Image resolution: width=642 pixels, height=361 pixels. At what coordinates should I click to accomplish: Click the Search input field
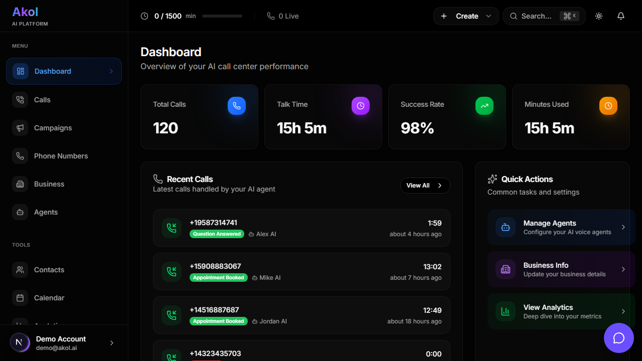point(537,16)
